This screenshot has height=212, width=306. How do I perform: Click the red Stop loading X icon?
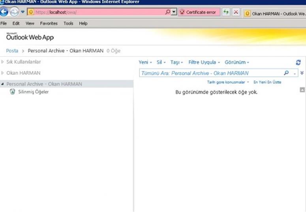point(236,12)
